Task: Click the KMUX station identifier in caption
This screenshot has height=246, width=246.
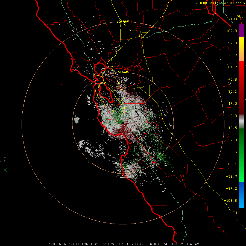Action: 155,244
